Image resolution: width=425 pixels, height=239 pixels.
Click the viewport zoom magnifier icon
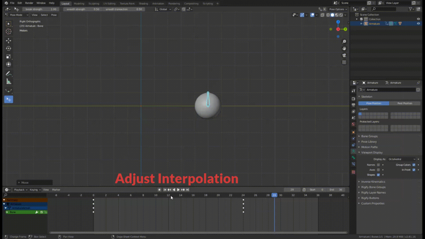pyautogui.click(x=344, y=41)
